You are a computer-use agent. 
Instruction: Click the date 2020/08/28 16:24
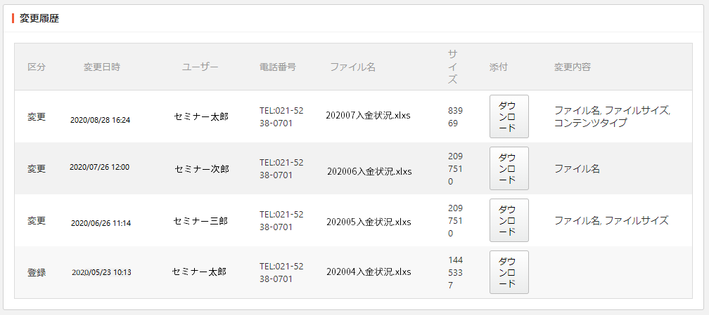tap(101, 120)
